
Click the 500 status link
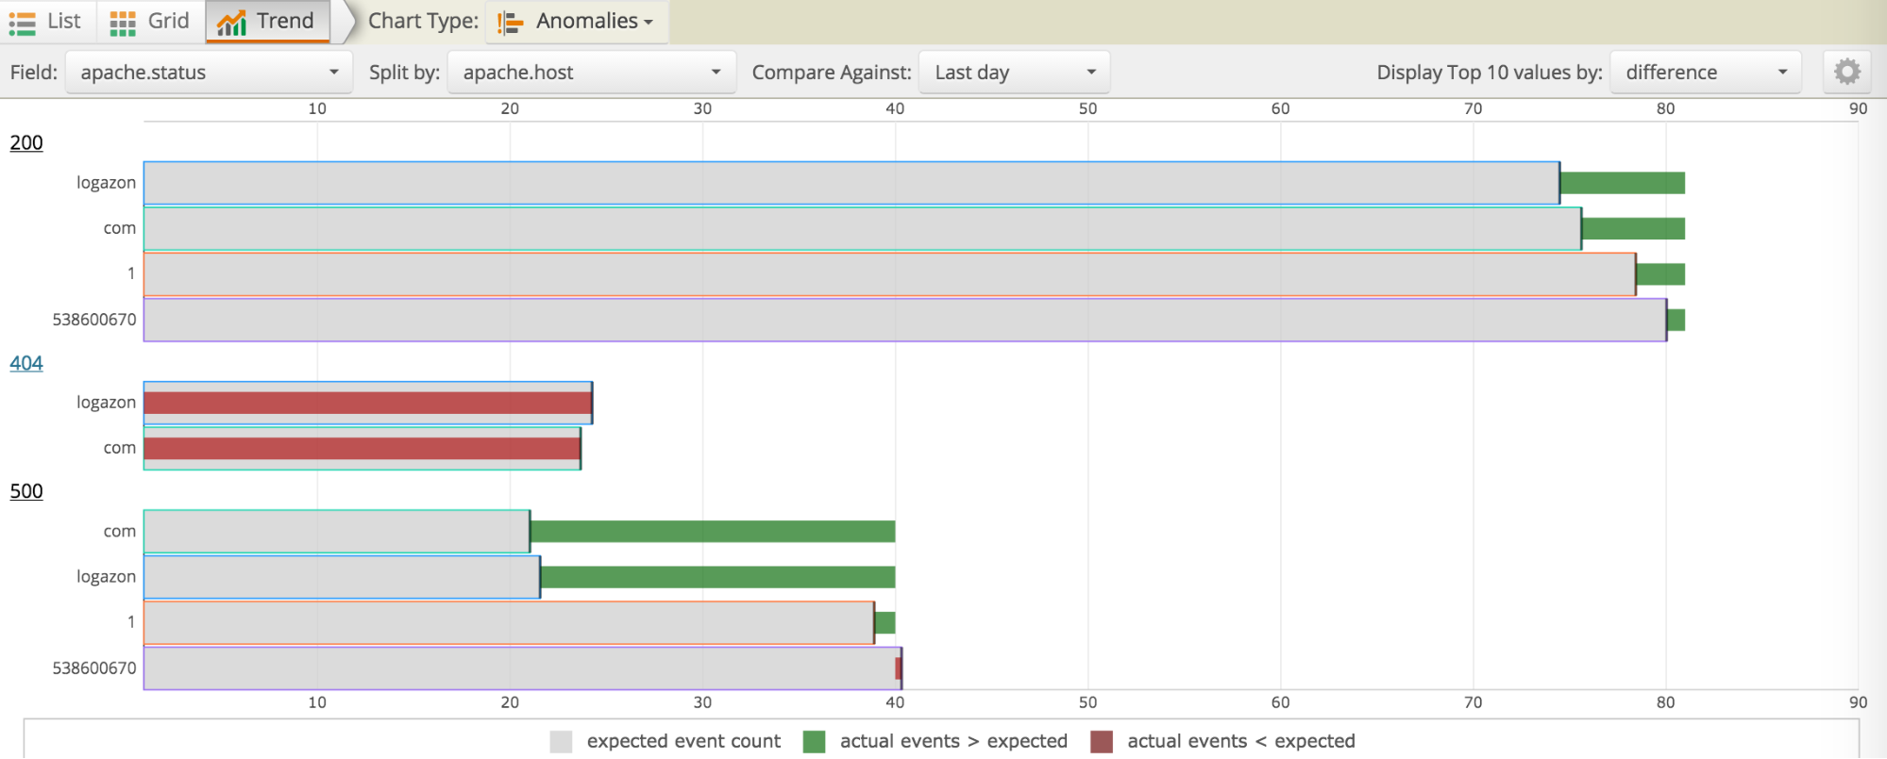[26, 491]
